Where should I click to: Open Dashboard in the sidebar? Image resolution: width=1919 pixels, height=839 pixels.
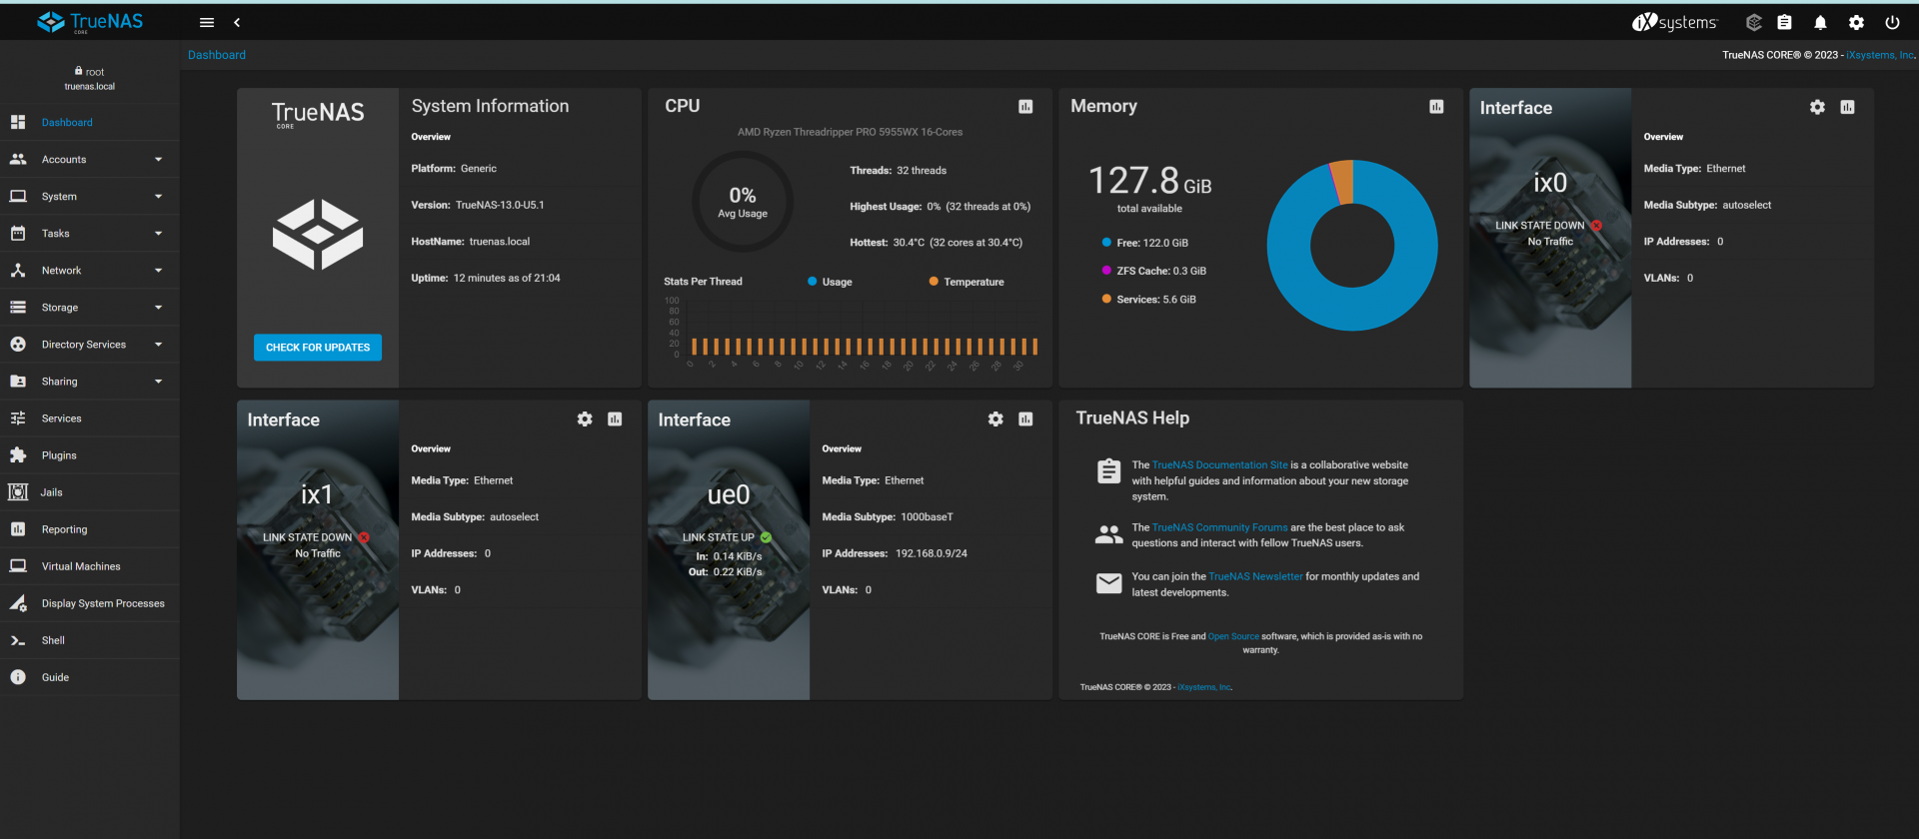coord(90,122)
